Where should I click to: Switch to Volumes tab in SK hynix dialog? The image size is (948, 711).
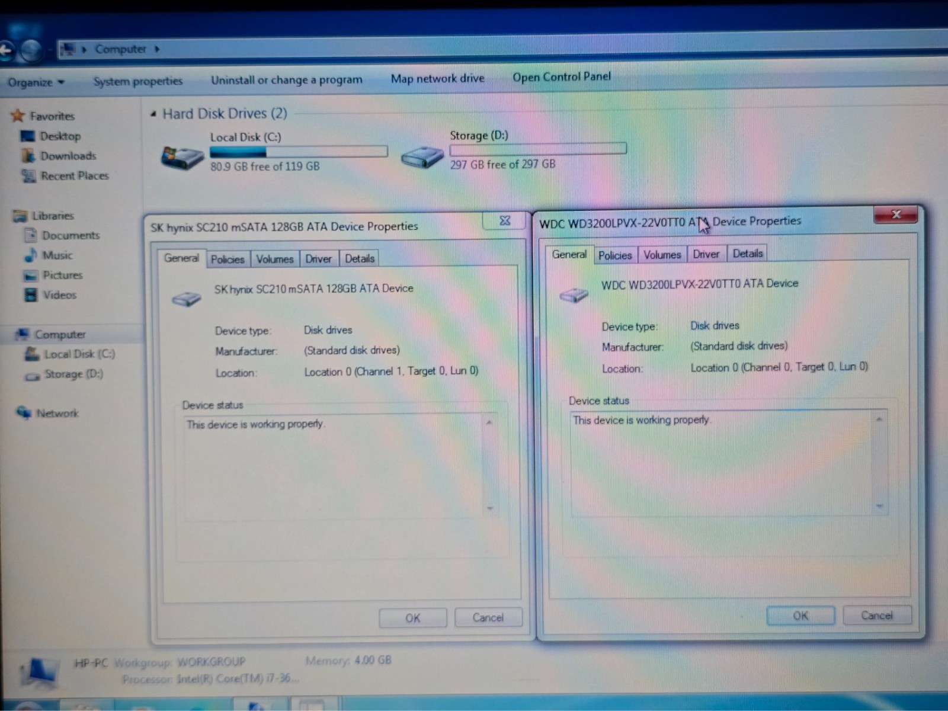pyautogui.click(x=274, y=259)
